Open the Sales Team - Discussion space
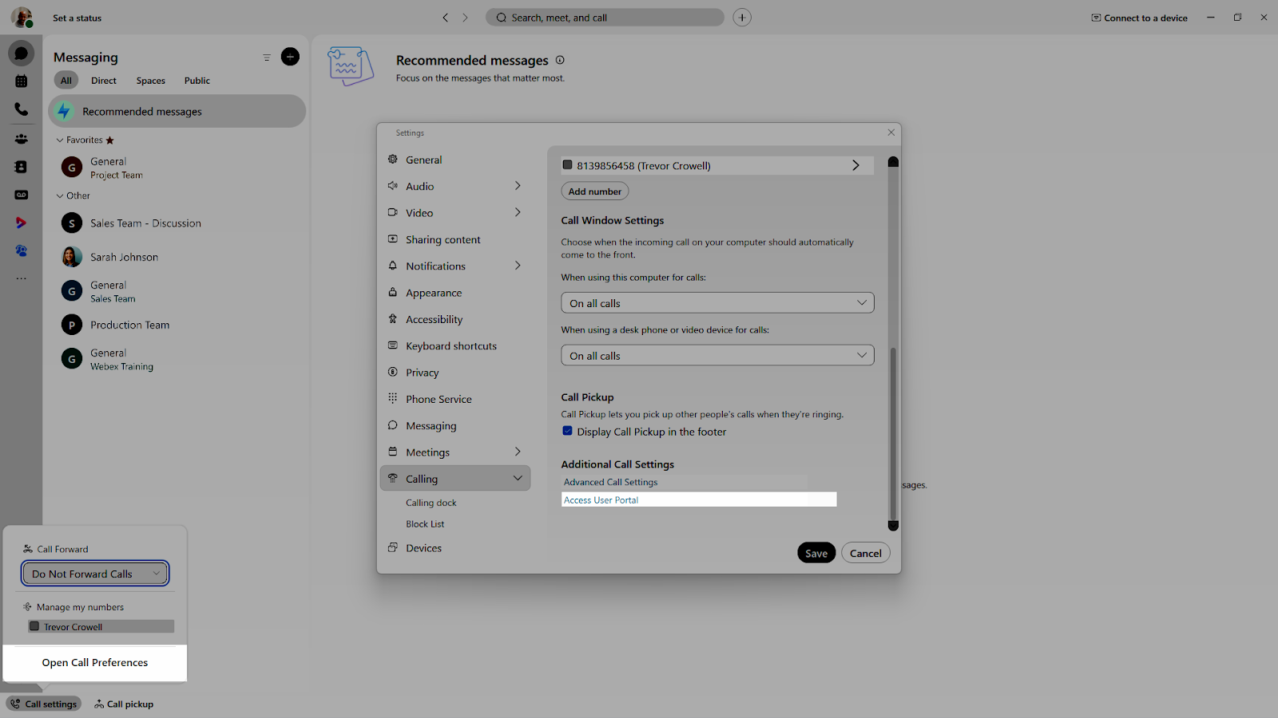This screenshot has height=718, width=1278. 177,223
